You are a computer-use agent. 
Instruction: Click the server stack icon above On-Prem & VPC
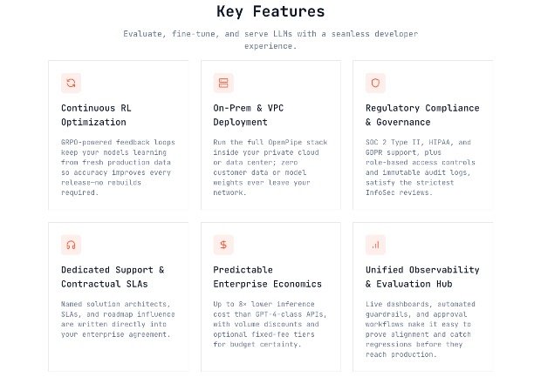tap(222, 83)
